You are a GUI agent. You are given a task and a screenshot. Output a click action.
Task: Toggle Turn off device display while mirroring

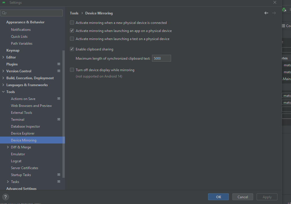[x=72, y=70]
